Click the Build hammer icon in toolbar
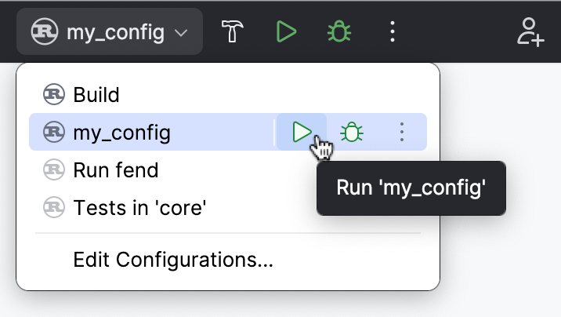This screenshot has height=317, width=561. (233, 32)
